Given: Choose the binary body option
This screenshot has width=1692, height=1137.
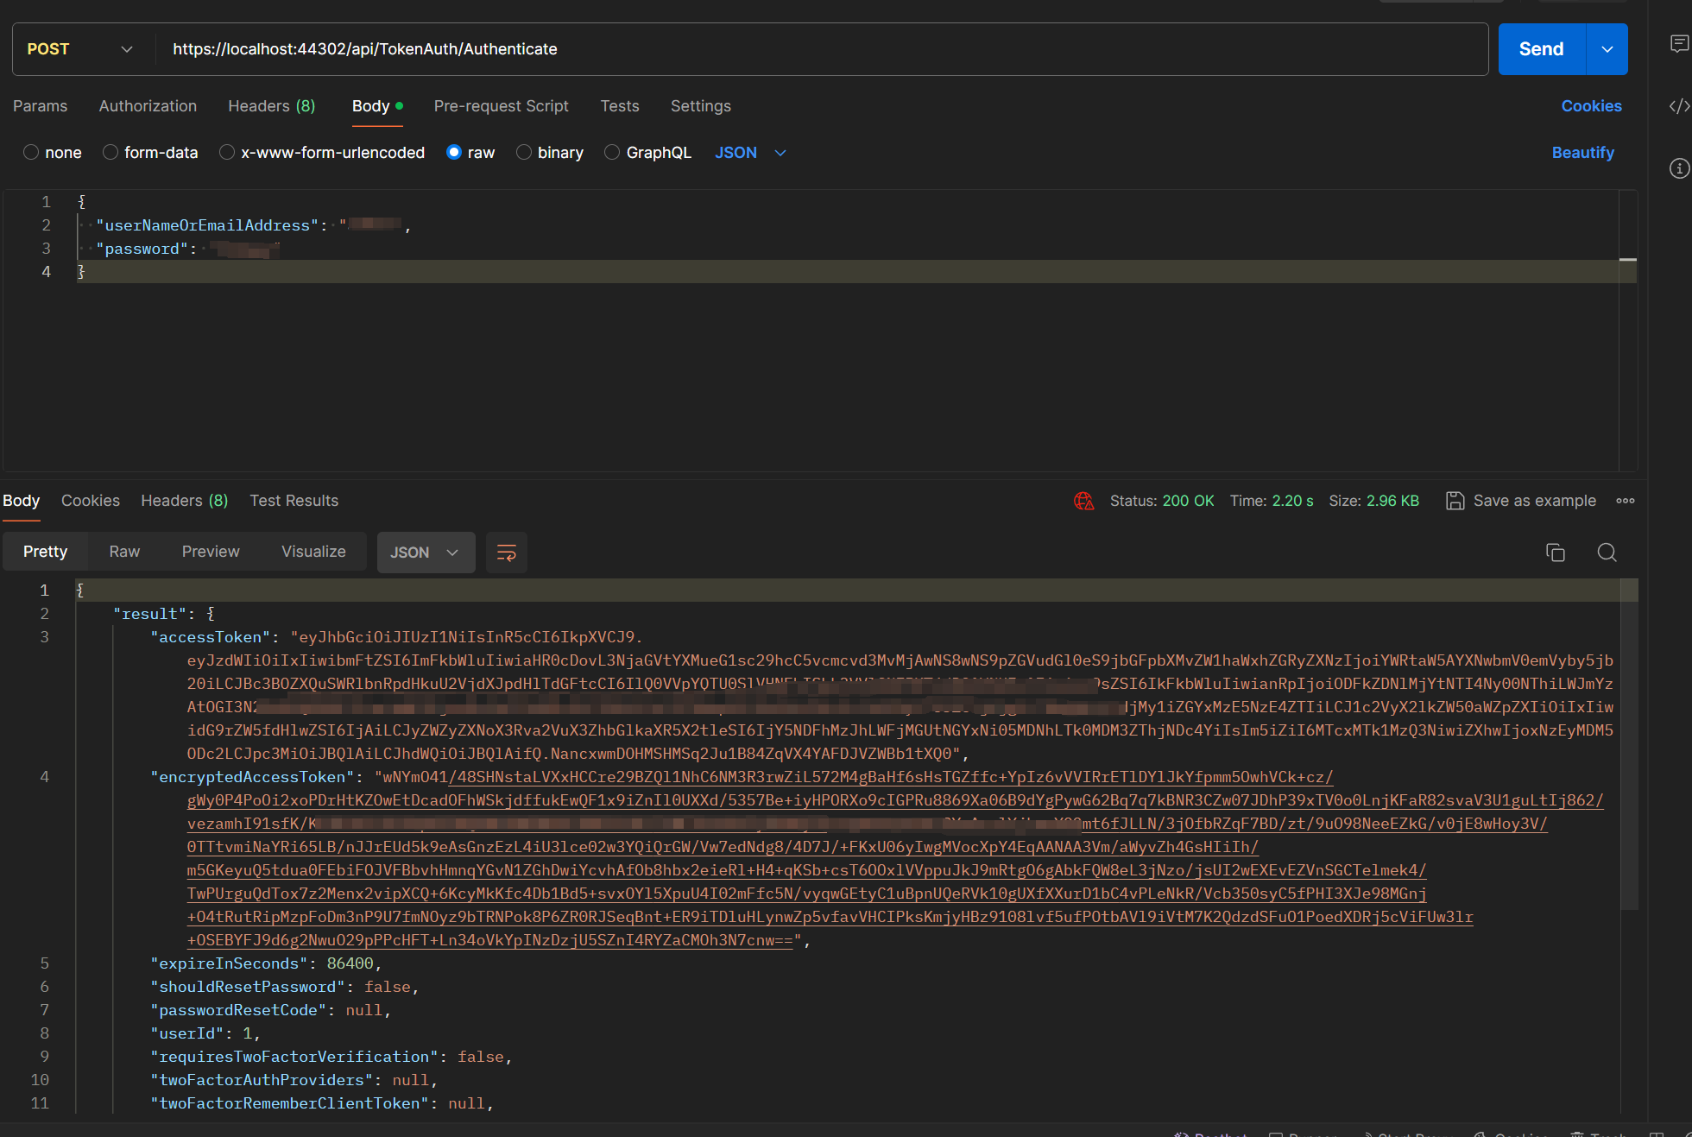Looking at the screenshot, I should (x=524, y=153).
